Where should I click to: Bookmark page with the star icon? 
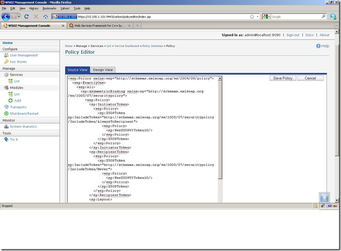click(252, 16)
